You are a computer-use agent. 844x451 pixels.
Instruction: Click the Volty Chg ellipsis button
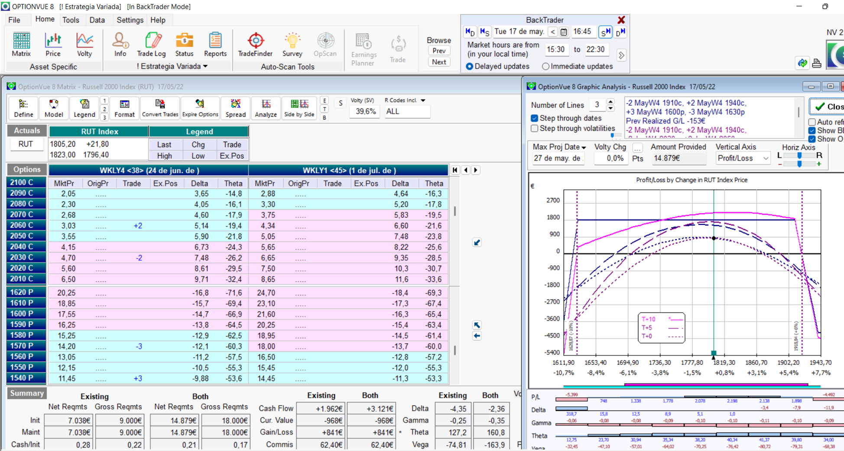(637, 148)
